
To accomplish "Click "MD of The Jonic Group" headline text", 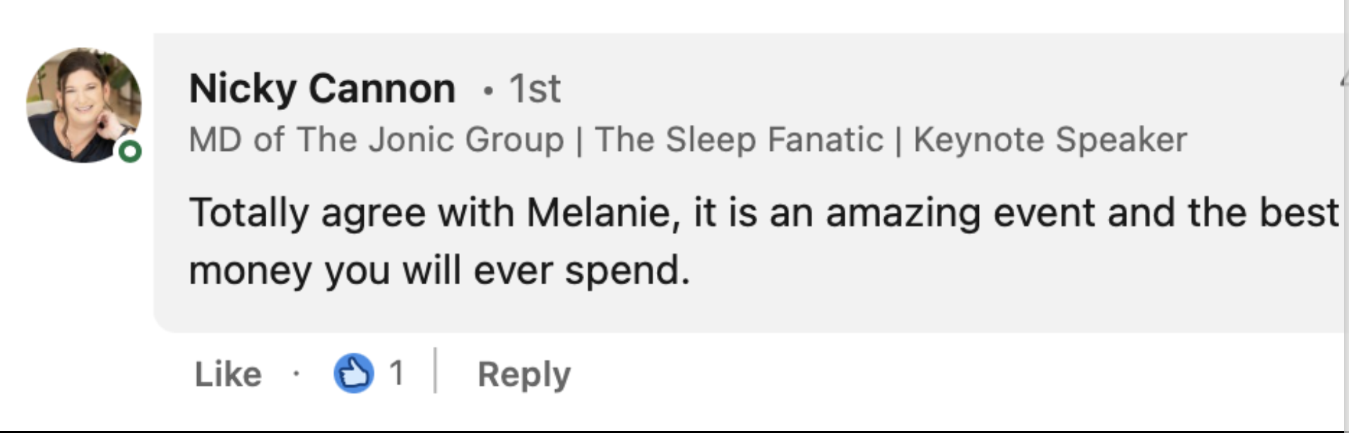I will [x=376, y=140].
